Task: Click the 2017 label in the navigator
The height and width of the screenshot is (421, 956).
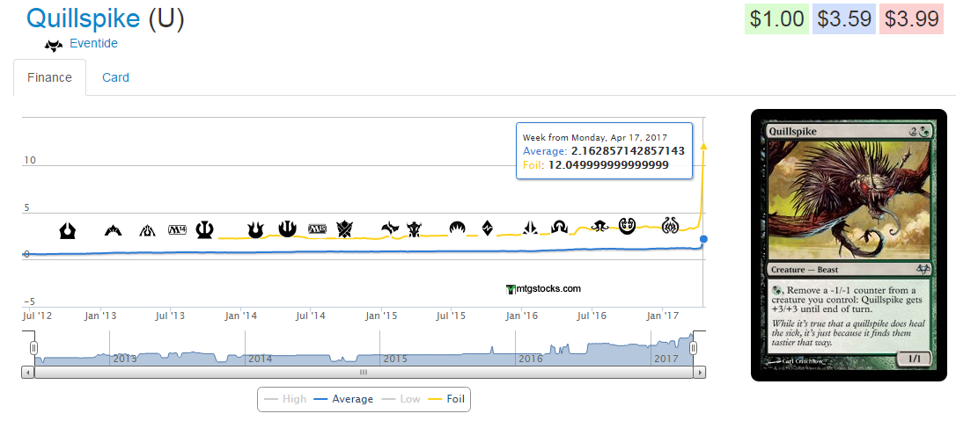Action: point(666,359)
